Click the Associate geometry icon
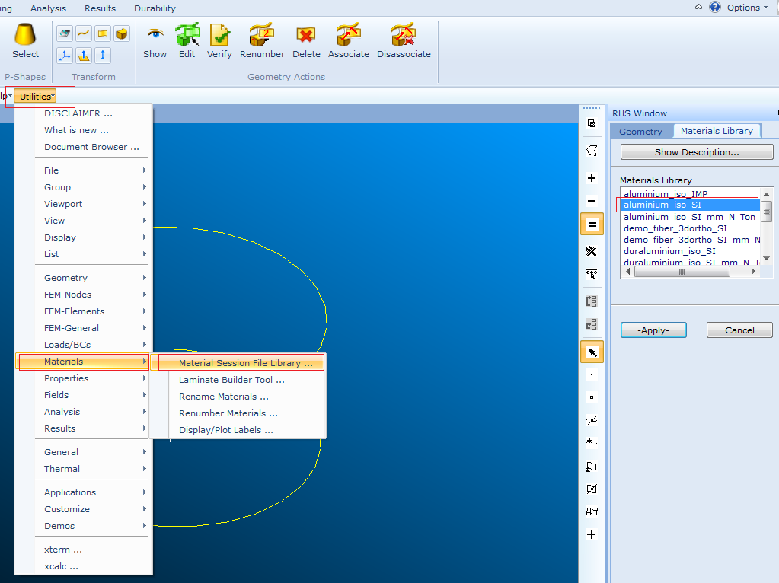Viewport: 779px width, 583px height. (x=348, y=40)
